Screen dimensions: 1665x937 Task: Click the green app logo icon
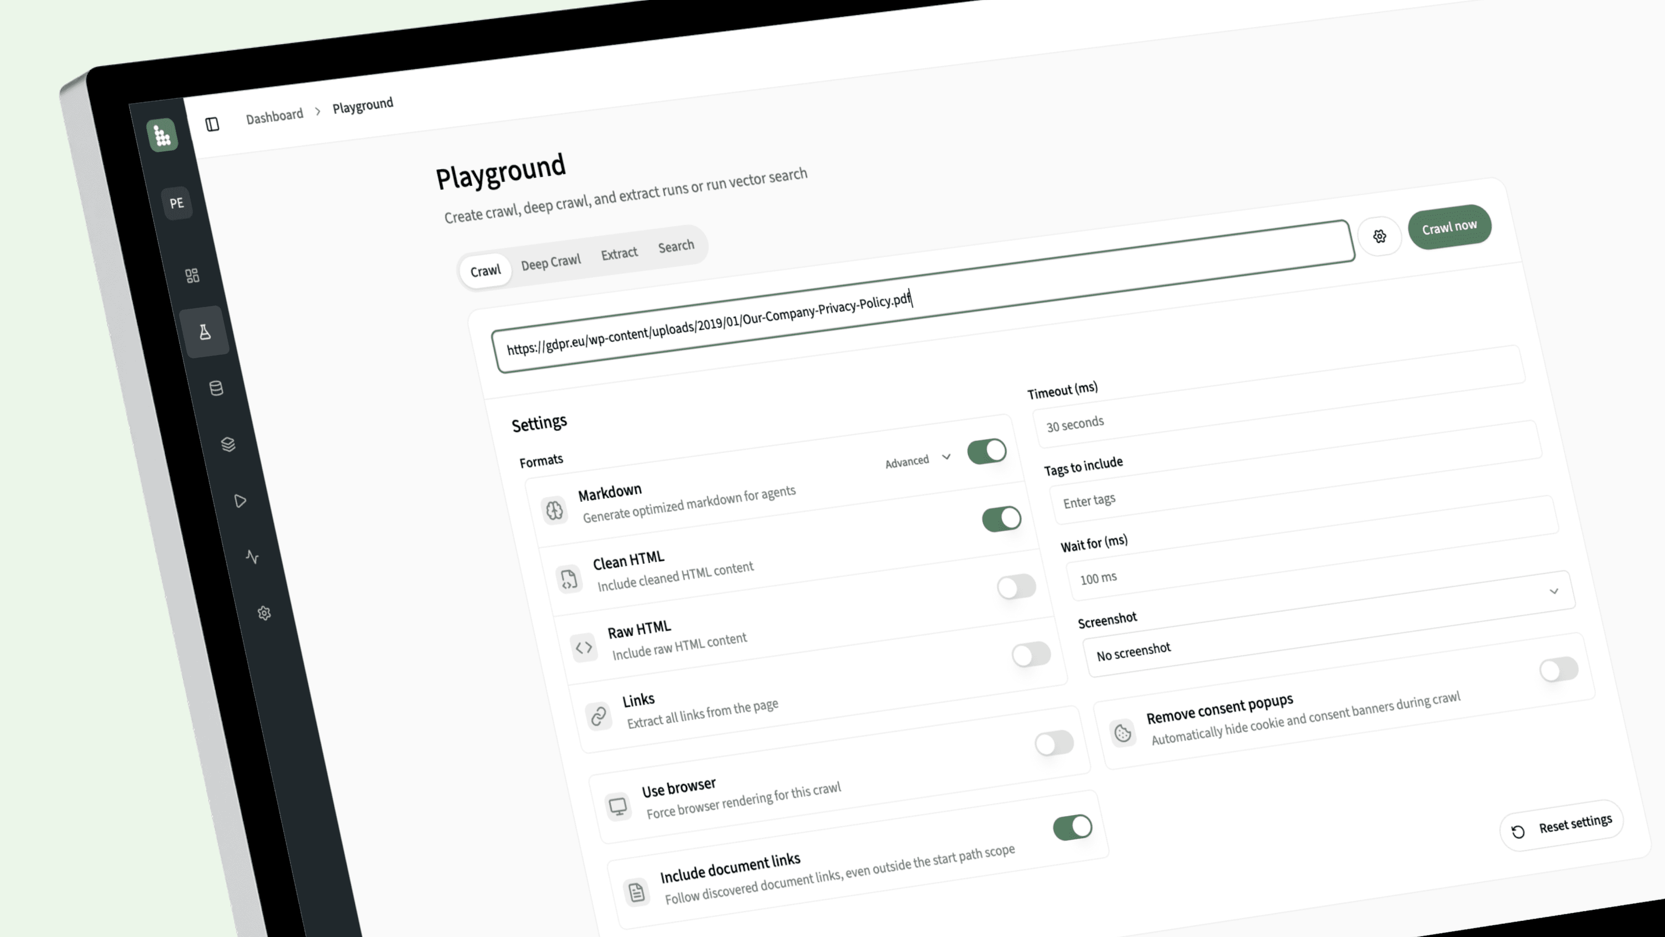click(162, 135)
